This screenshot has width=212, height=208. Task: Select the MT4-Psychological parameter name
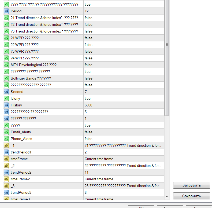pos(34,65)
